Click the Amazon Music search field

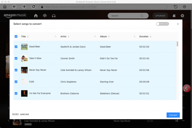(x=128, y=16)
